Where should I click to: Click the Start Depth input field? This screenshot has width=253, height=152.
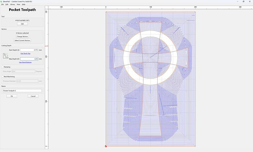(29, 50)
